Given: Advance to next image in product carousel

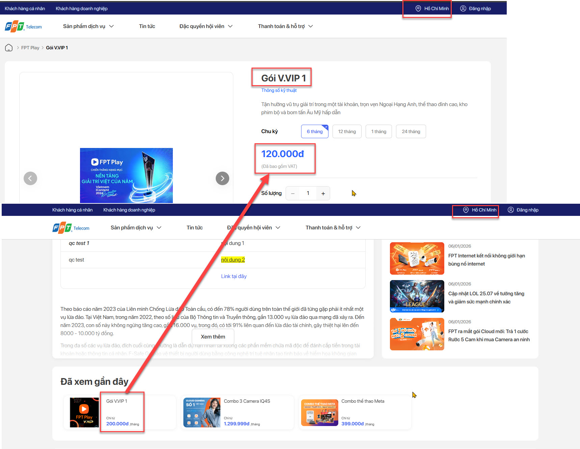Looking at the screenshot, I should pyautogui.click(x=222, y=178).
